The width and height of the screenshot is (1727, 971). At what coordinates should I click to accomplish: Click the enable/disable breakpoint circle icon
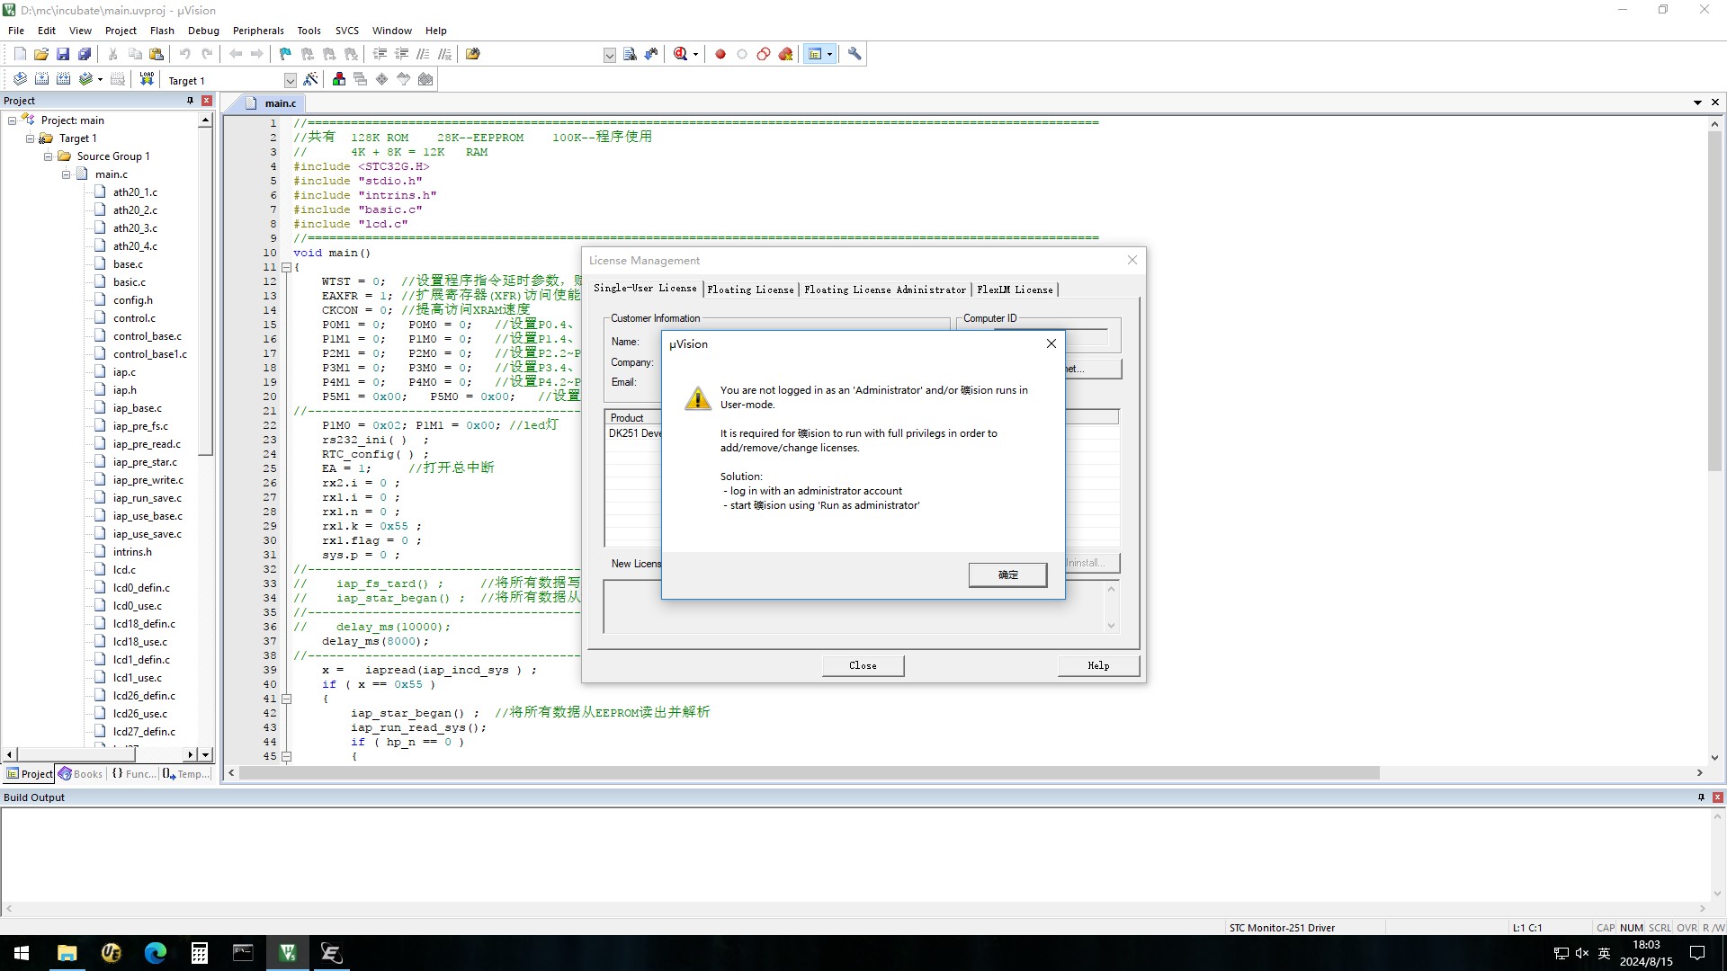pyautogui.click(x=742, y=54)
